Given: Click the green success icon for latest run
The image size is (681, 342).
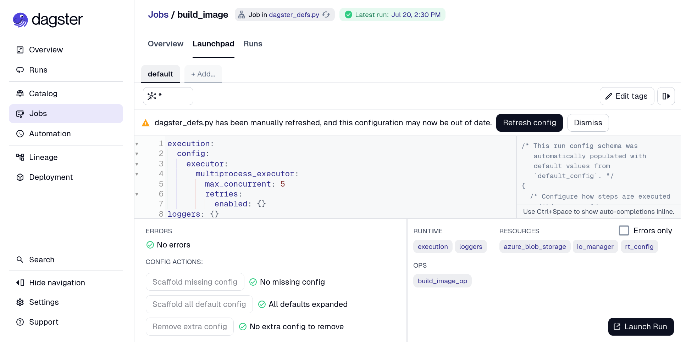Looking at the screenshot, I should pos(348,15).
